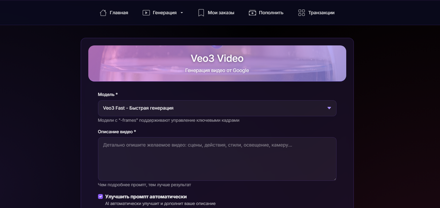Click the bookmark icon for Мои заказы
The width and height of the screenshot is (440, 208).
click(201, 13)
